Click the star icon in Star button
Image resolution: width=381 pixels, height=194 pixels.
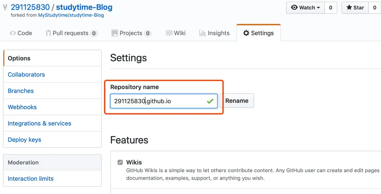tap(349, 7)
